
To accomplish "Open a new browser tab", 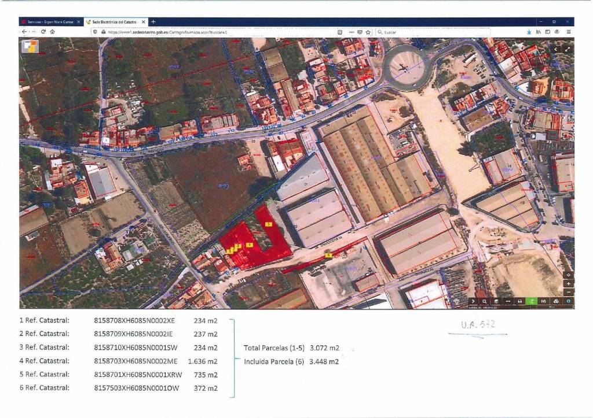I will click(153, 22).
